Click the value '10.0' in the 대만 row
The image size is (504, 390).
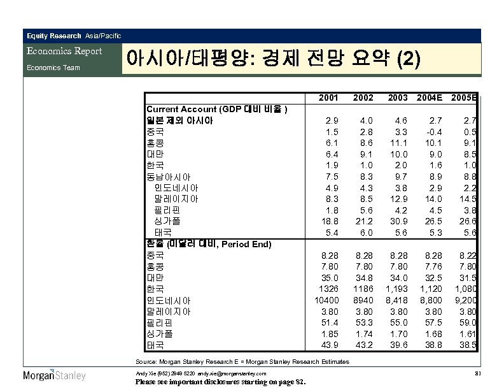(398, 154)
